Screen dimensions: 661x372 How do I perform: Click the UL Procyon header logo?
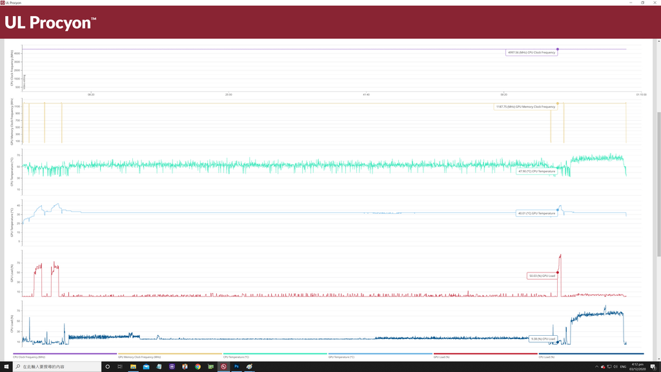[50, 23]
